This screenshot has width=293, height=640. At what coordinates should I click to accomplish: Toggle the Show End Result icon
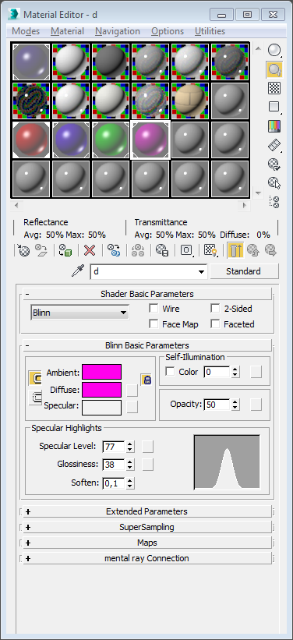pyautogui.click(x=235, y=250)
